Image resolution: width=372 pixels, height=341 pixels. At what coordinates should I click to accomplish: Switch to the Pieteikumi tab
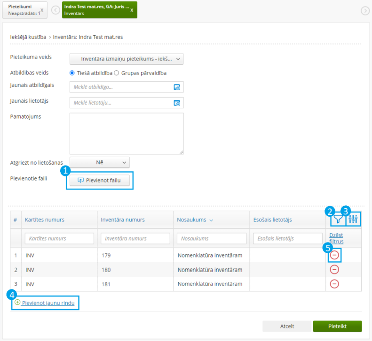pyautogui.click(x=25, y=10)
